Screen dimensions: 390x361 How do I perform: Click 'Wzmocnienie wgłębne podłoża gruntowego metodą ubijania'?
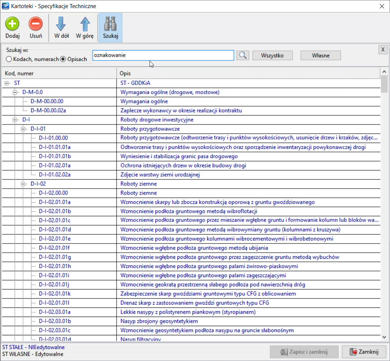click(194, 248)
